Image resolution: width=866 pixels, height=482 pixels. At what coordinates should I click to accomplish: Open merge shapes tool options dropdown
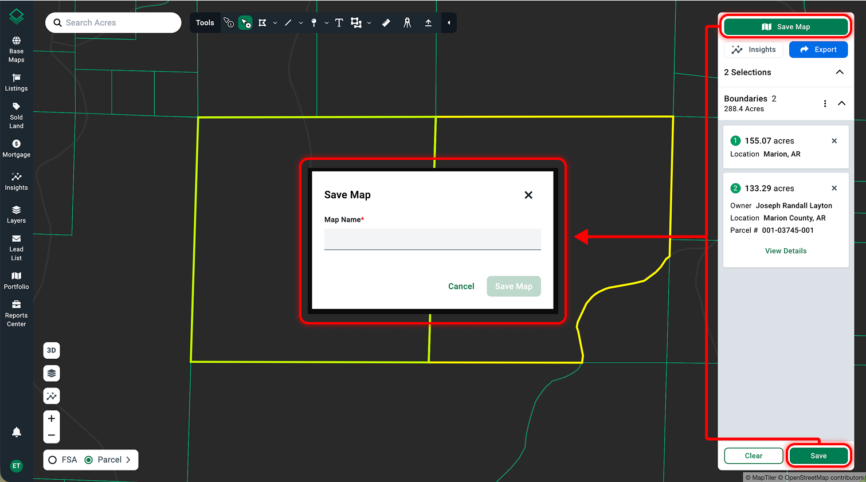tap(369, 23)
